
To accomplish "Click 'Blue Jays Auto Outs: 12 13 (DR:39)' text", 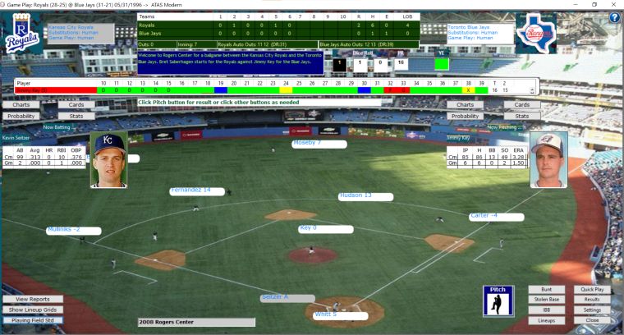I will click(357, 44).
